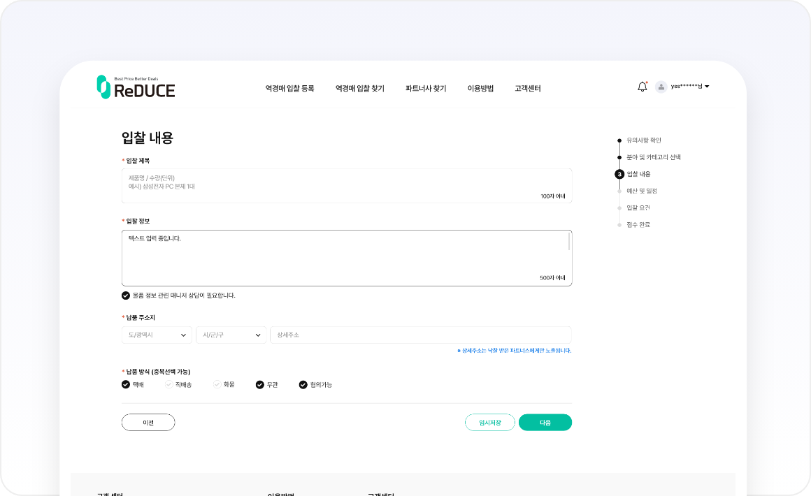Click the 임시저장 button
This screenshot has height=496, width=811.
click(x=489, y=423)
